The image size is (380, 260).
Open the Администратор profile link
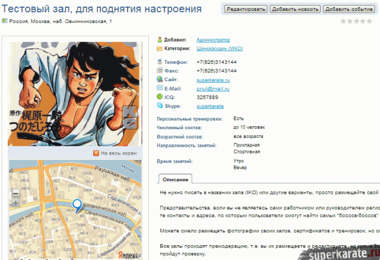213,40
